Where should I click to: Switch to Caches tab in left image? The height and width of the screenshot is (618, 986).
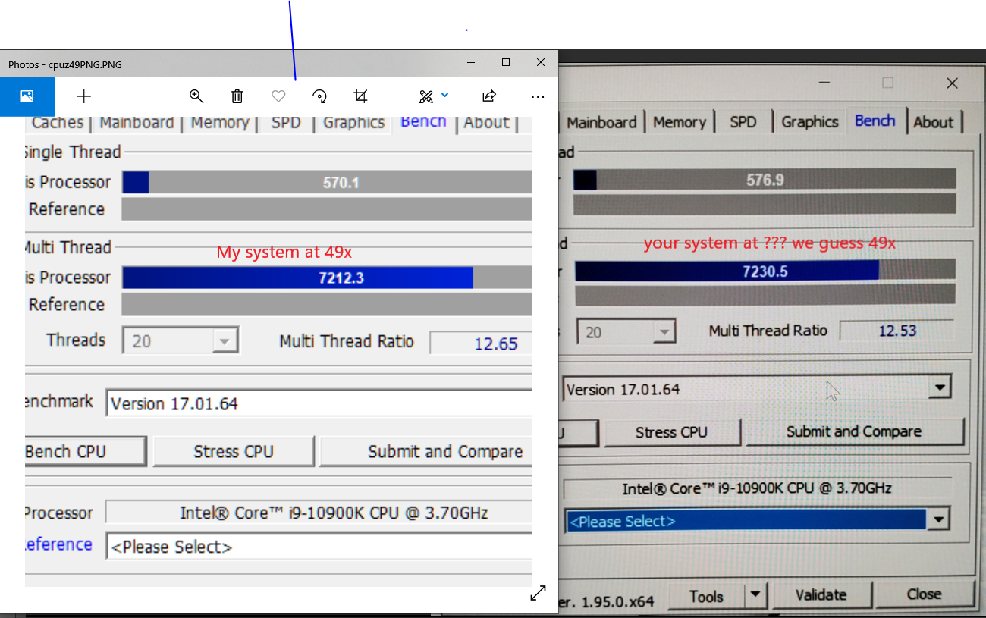pyautogui.click(x=58, y=123)
